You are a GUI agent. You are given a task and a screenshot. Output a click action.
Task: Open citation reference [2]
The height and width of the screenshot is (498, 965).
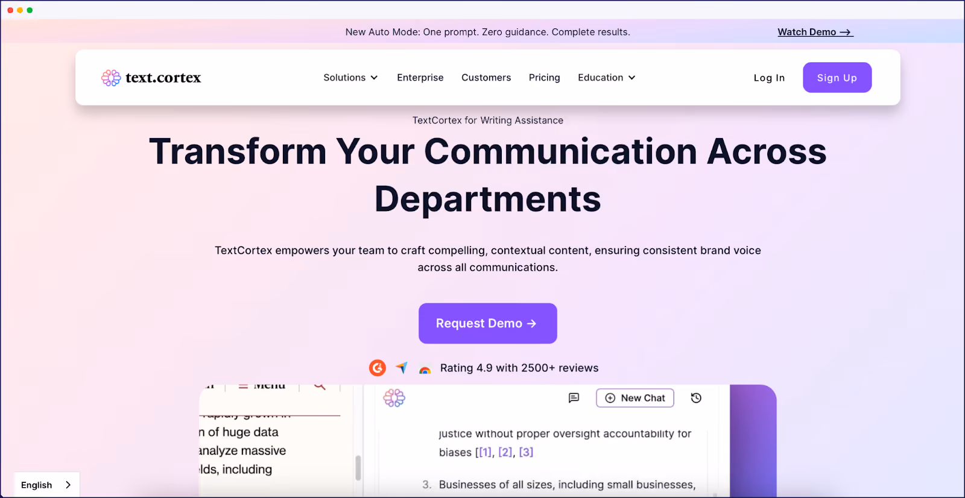(x=505, y=452)
